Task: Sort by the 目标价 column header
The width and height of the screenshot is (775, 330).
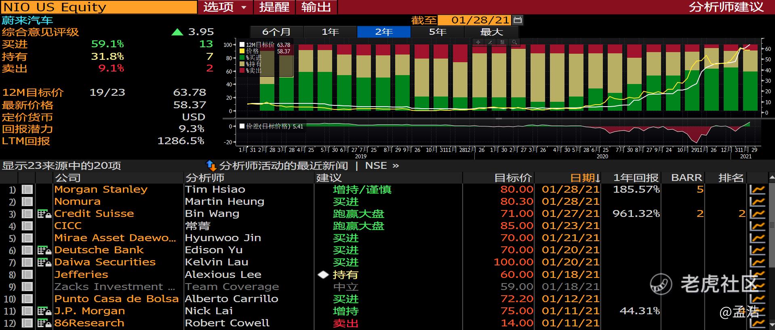Action: tap(513, 178)
